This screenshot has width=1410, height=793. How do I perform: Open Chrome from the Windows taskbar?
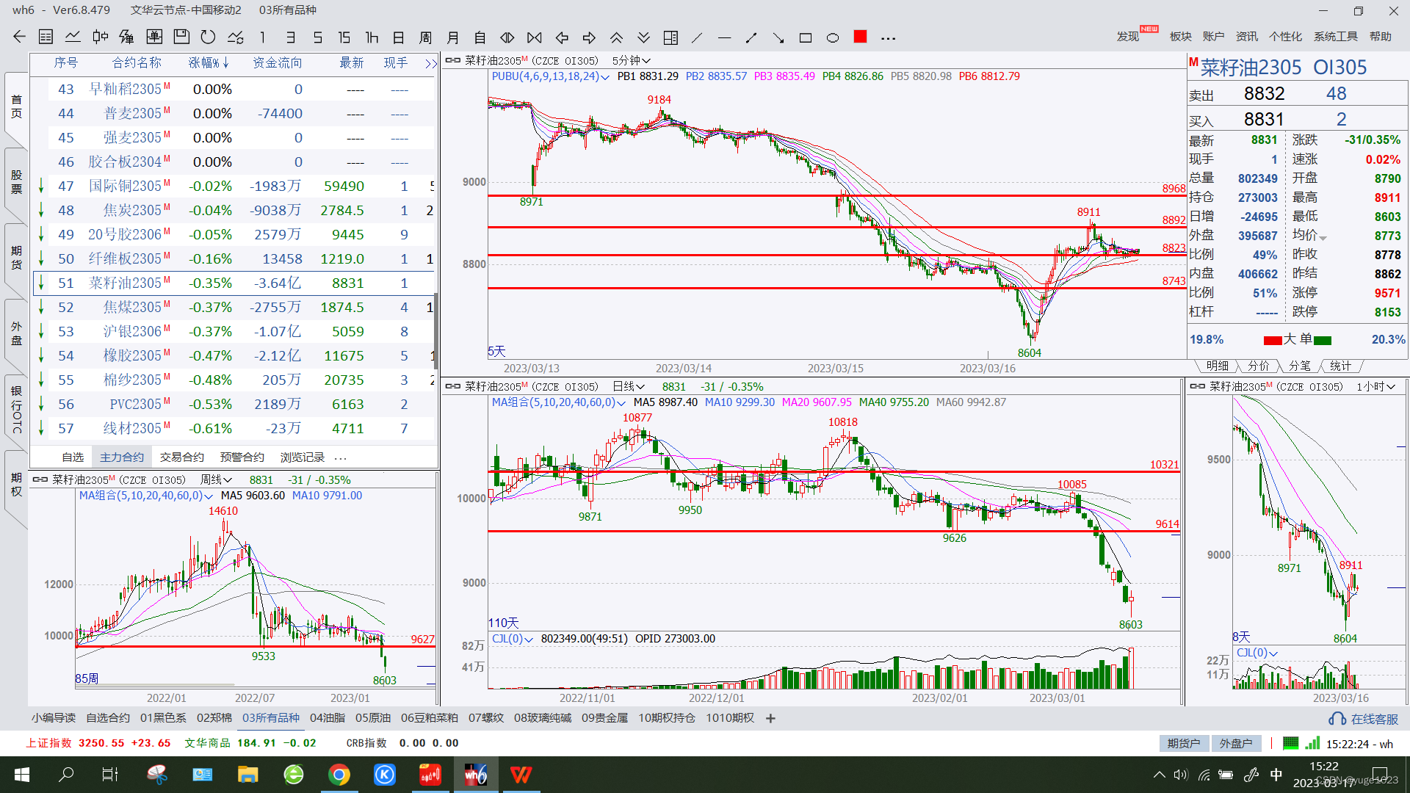[x=339, y=775]
